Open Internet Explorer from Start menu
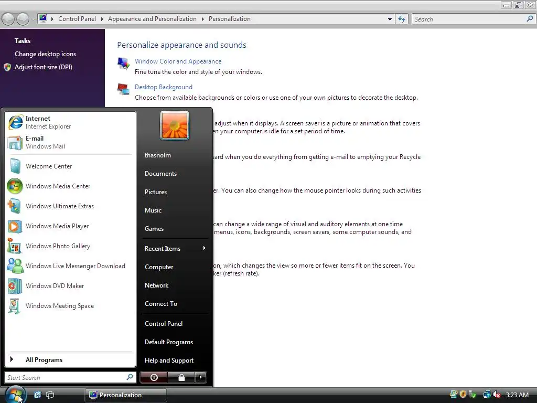The height and width of the screenshot is (403, 537). (70, 122)
